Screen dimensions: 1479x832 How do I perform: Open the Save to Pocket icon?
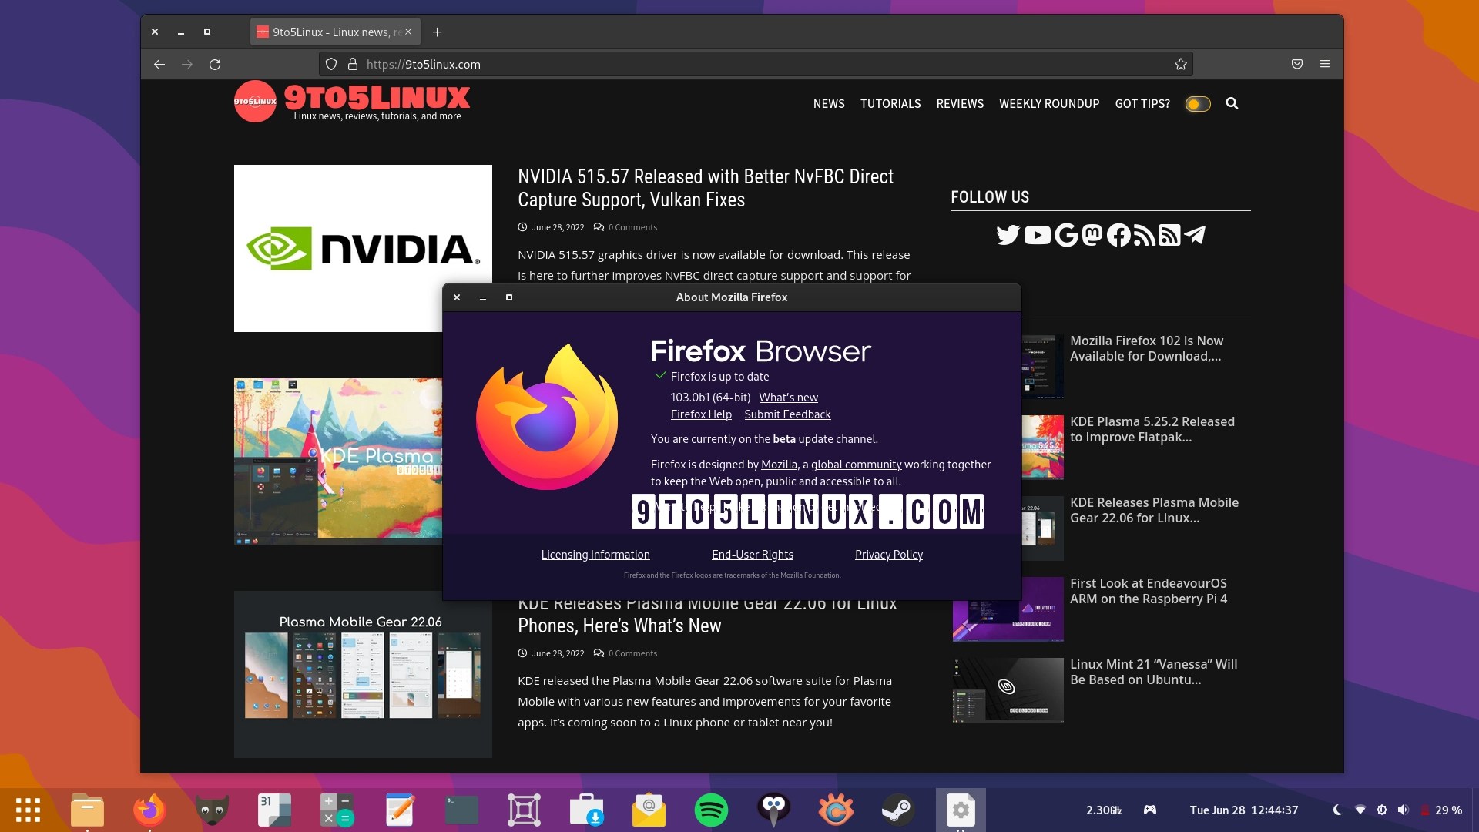coord(1297,65)
